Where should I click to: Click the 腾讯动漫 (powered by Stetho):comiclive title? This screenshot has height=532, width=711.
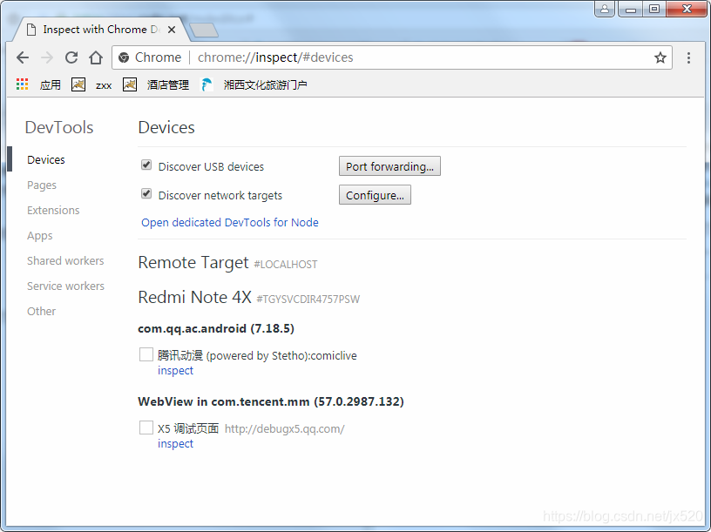[257, 356]
